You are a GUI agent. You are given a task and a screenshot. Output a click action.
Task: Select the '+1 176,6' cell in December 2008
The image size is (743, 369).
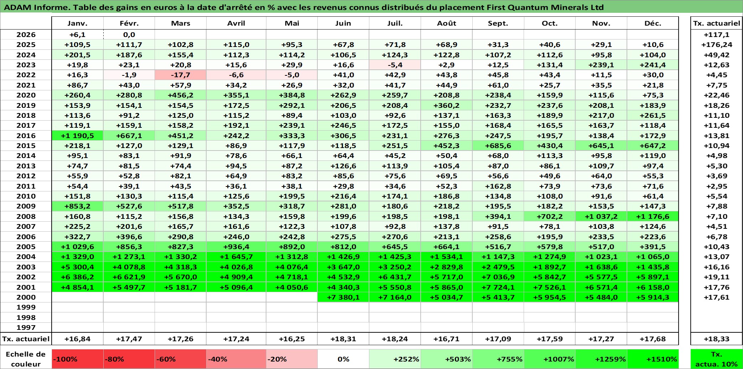(x=653, y=216)
